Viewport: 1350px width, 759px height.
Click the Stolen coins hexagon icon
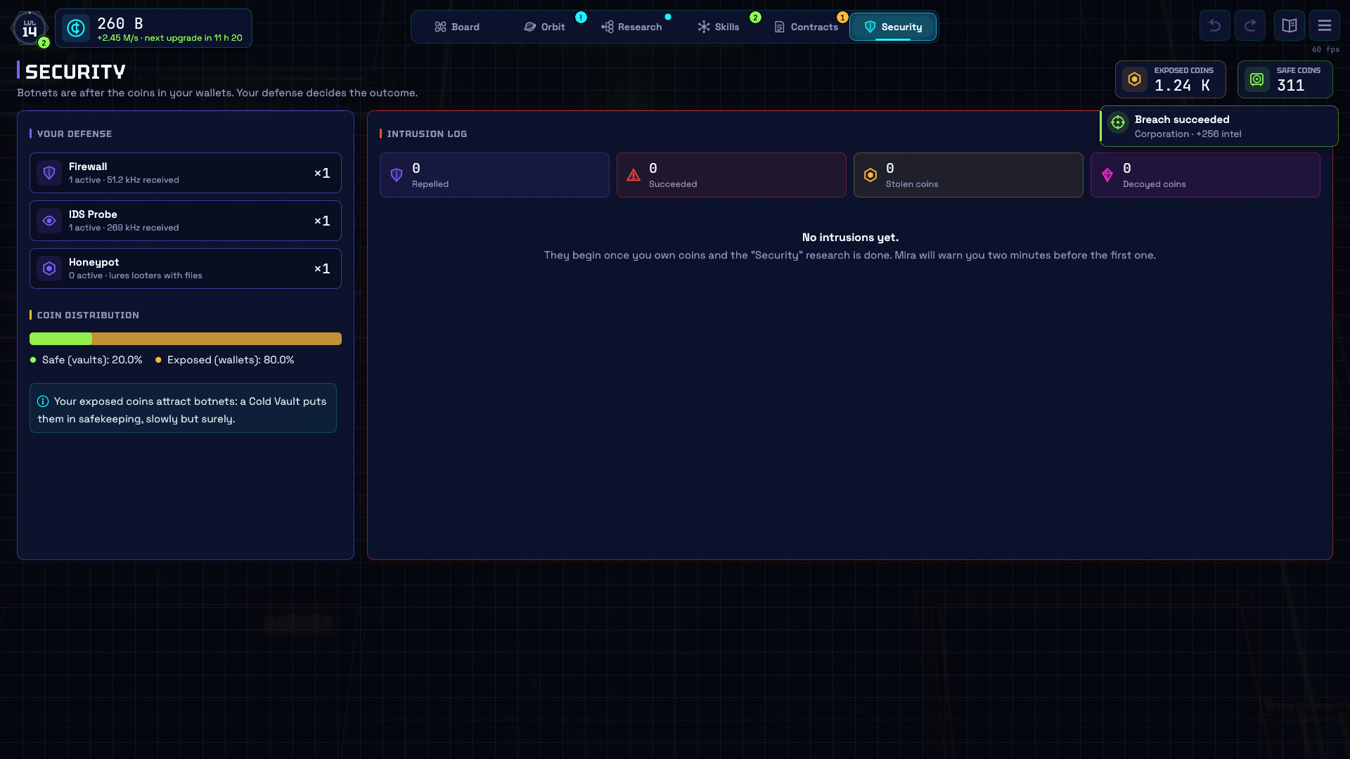870,175
